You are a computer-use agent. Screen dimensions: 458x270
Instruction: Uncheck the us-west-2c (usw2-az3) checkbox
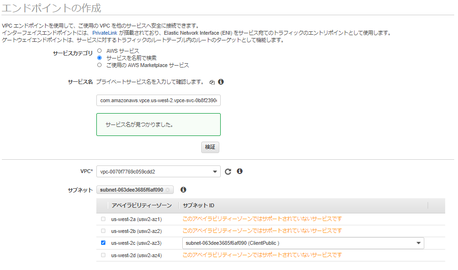[x=103, y=243]
